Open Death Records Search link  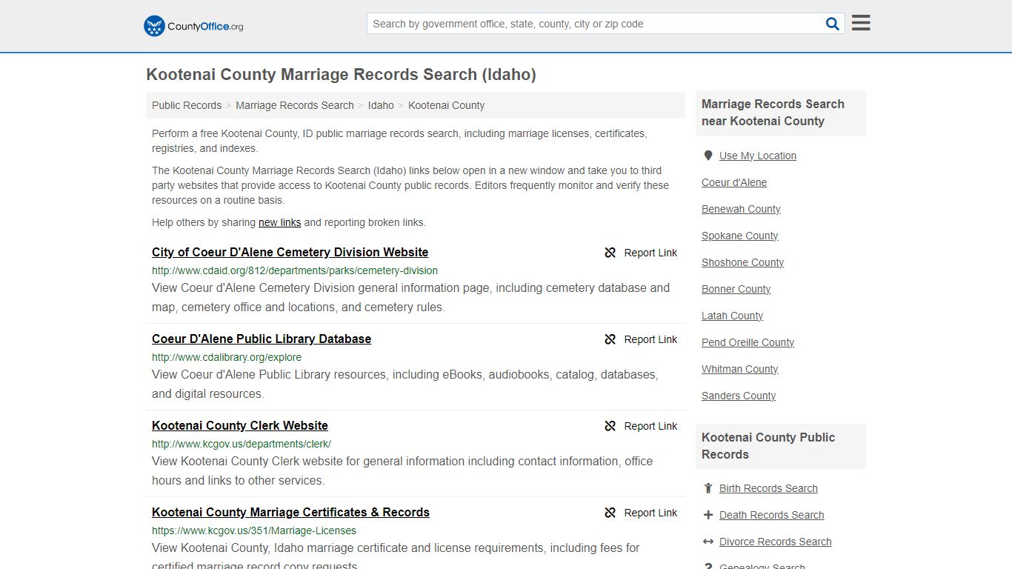(771, 515)
